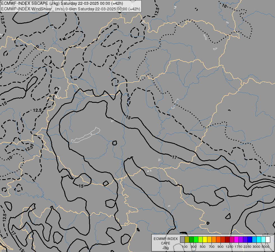Click the WindShear 0-6km title line
The image size is (275, 252).
tap(71, 9)
